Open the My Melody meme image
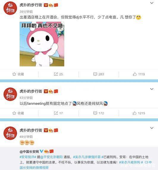 [42, 44]
